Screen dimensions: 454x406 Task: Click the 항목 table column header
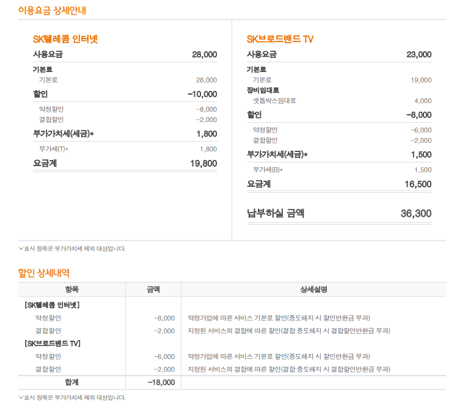71,289
